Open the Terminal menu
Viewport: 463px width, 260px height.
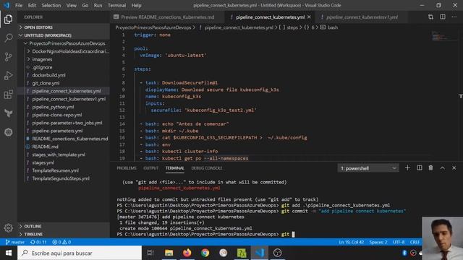(x=116, y=5)
